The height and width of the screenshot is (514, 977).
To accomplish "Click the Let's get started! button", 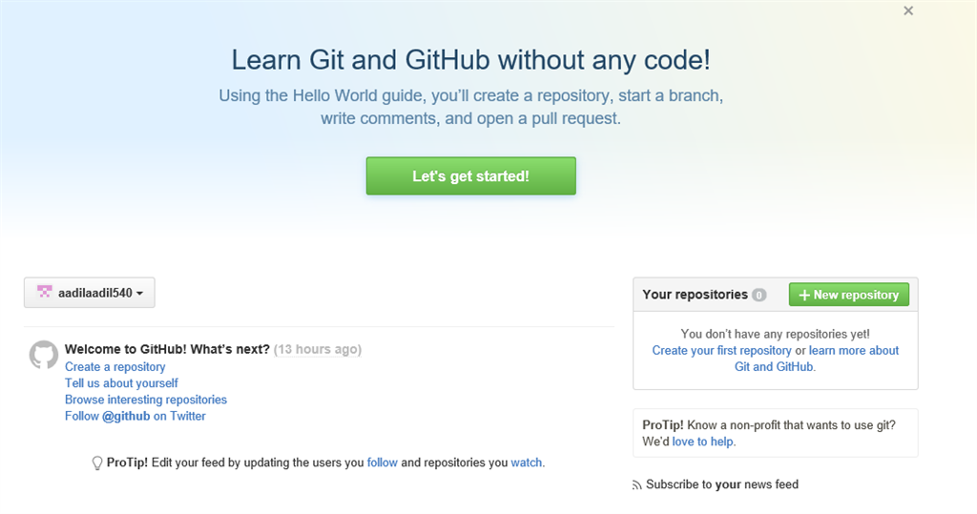I will click(x=470, y=176).
